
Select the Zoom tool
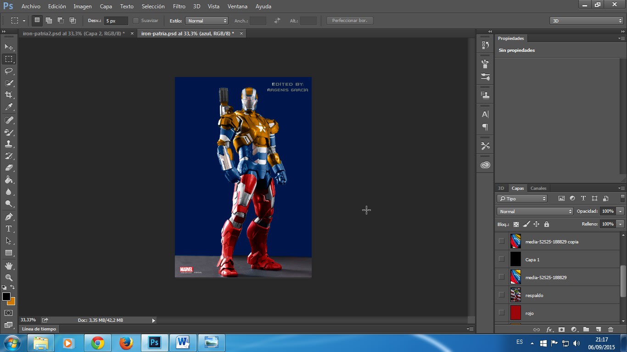(x=9, y=277)
